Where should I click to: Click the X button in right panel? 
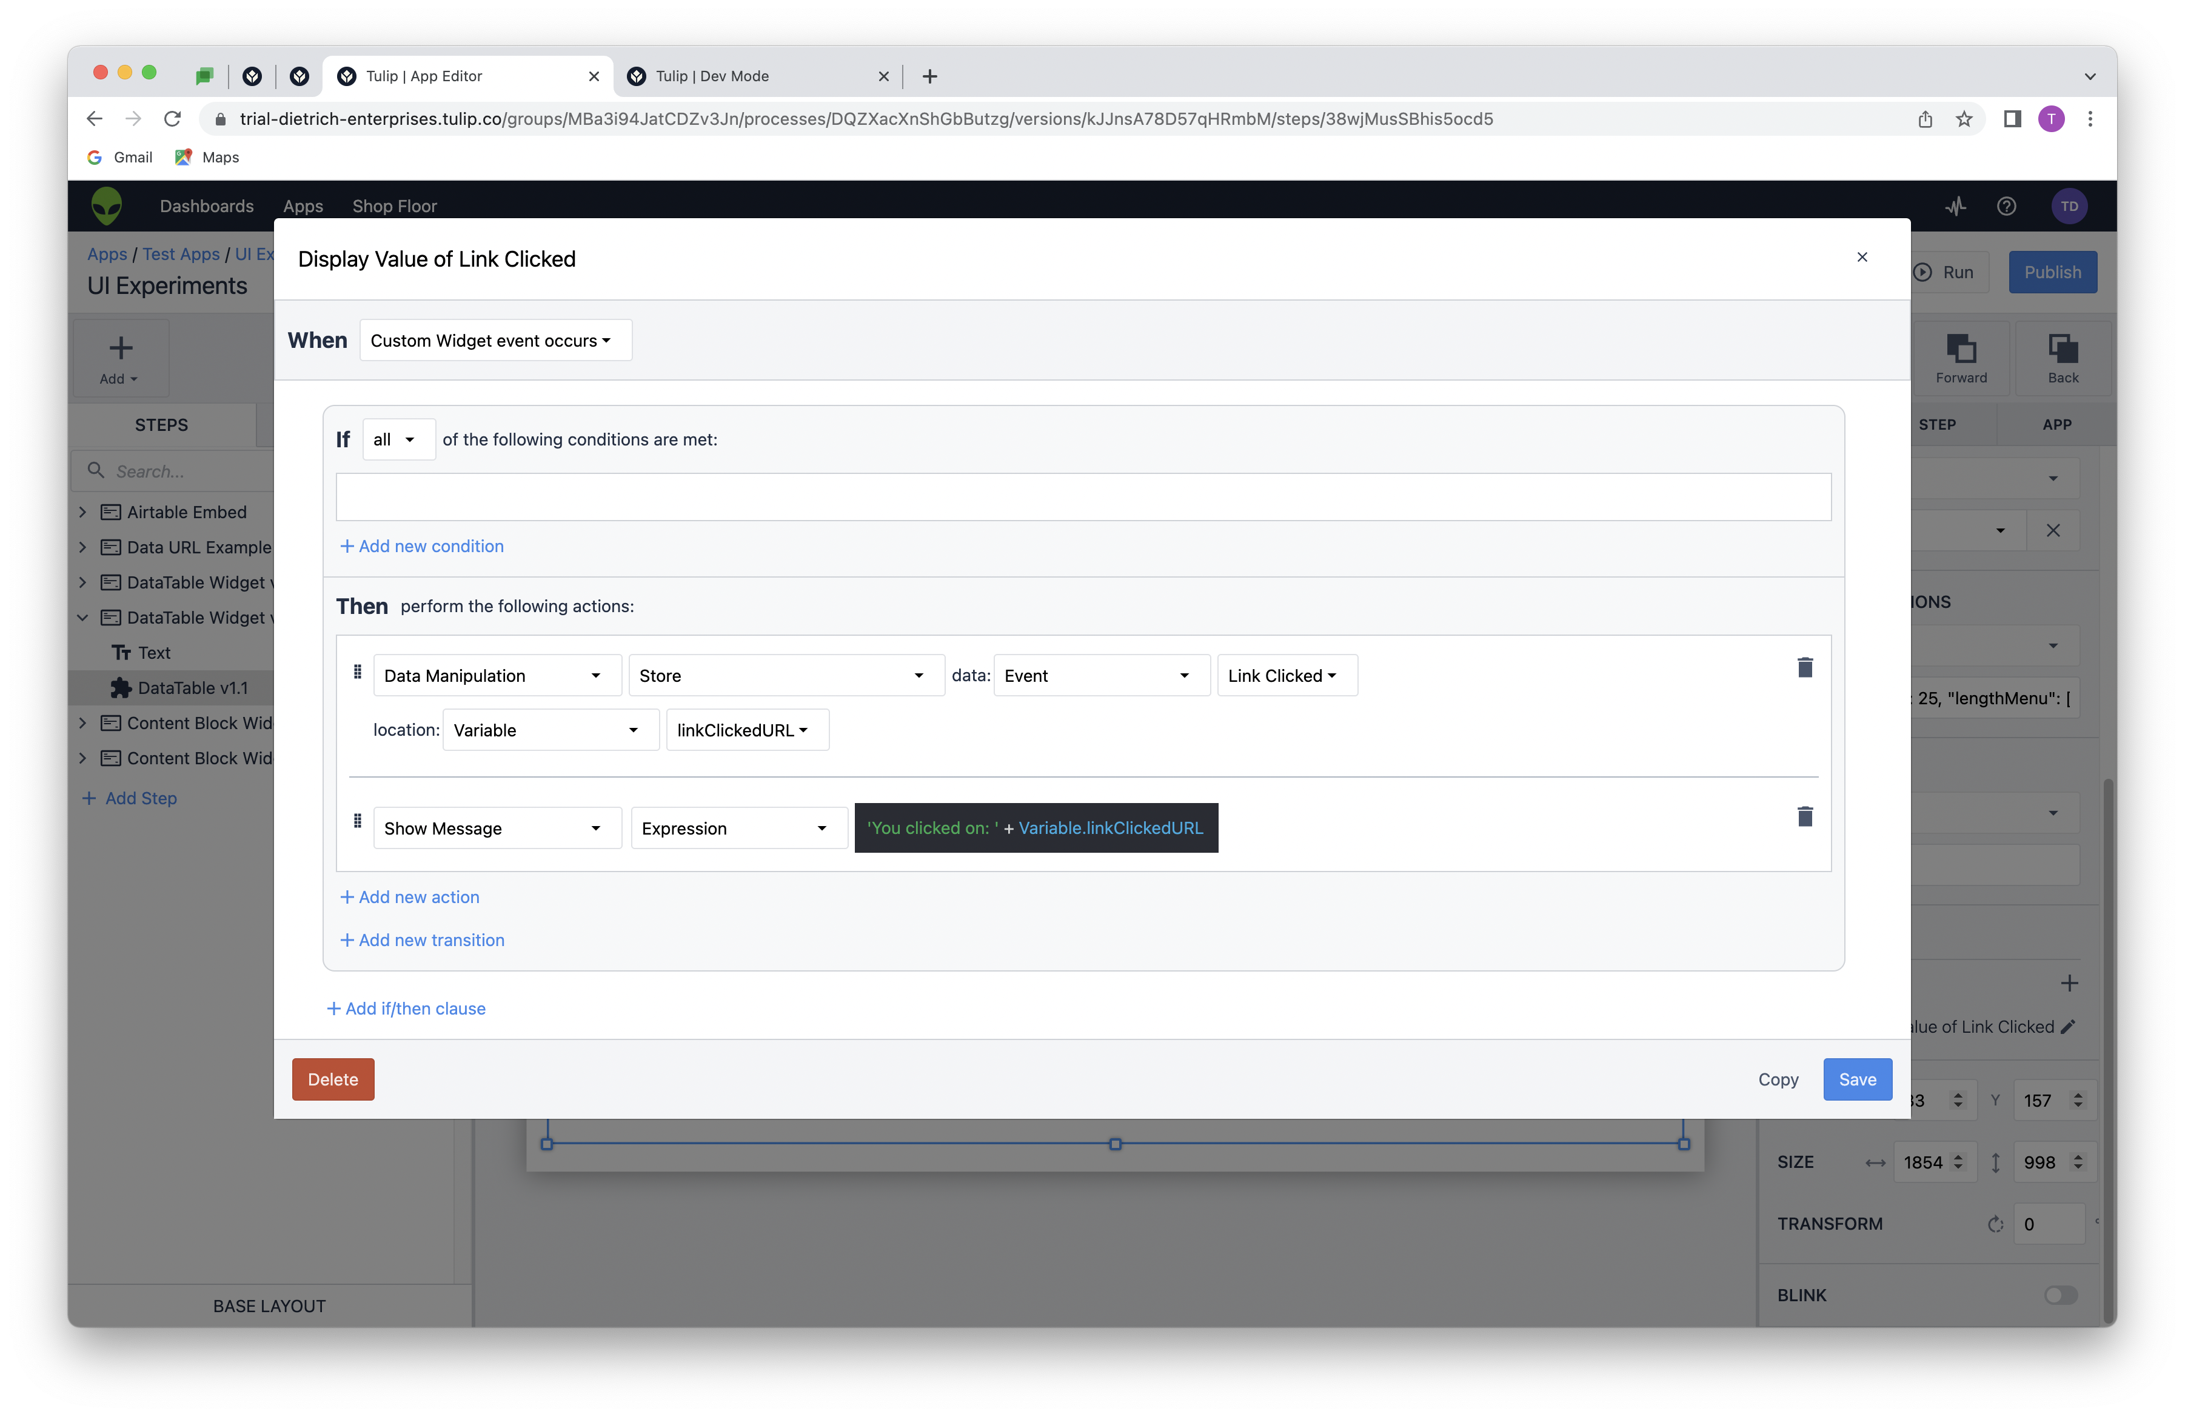point(2053,530)
